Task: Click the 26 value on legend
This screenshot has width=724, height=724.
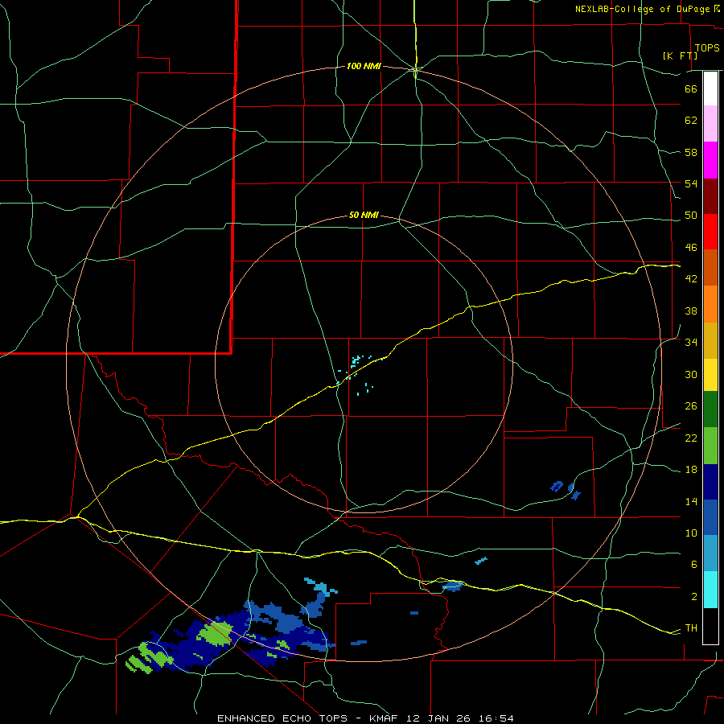Action: pos(691,406)
